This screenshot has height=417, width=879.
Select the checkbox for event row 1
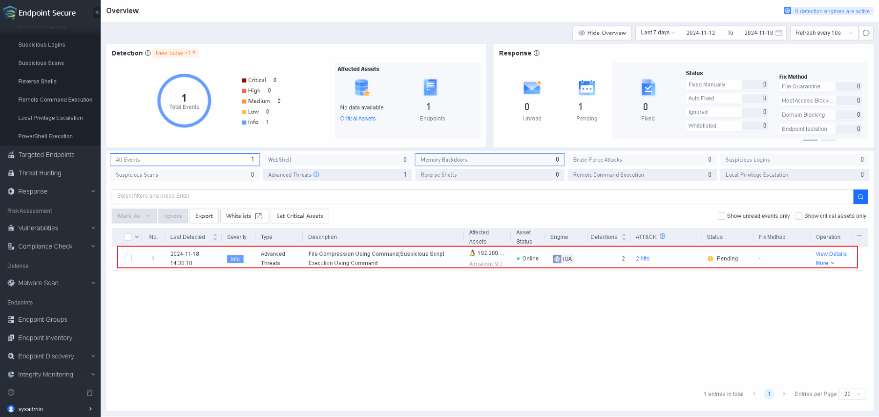128,258
